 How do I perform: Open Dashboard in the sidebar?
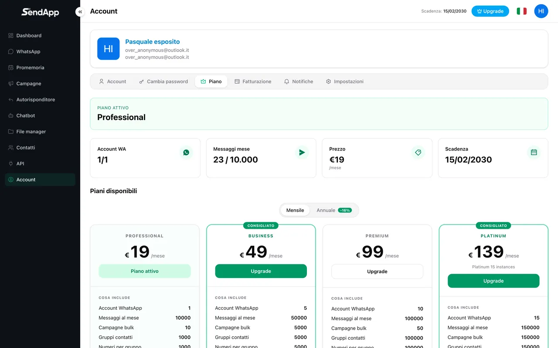click(x=40, y=36)
